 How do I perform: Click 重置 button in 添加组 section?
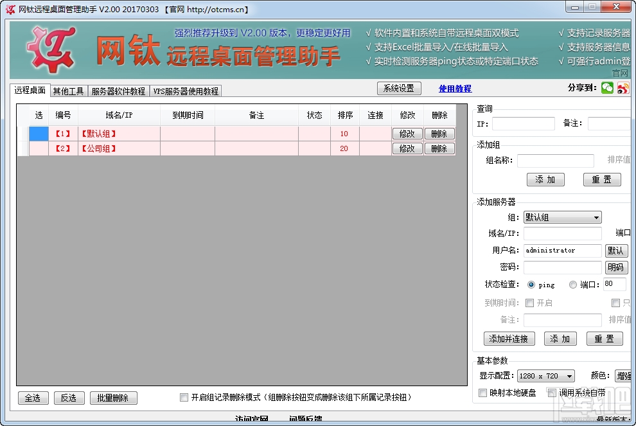pyautogui.click(x=602, y=180)
